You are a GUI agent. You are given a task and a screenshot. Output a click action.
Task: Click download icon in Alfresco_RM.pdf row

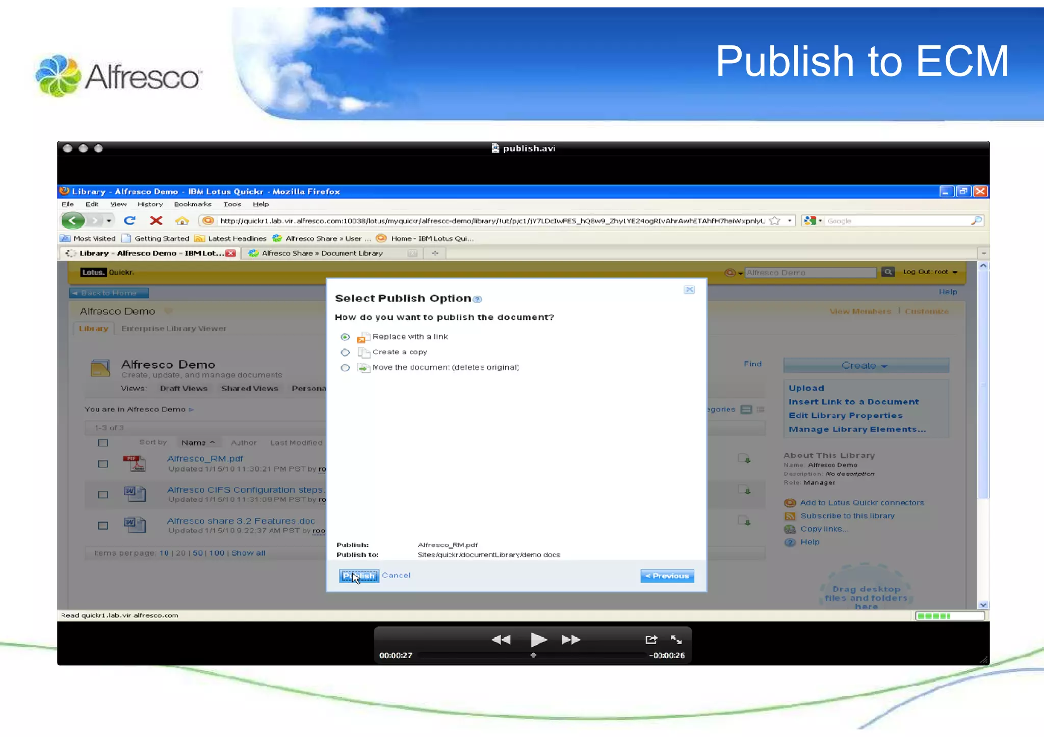(744, 458)
